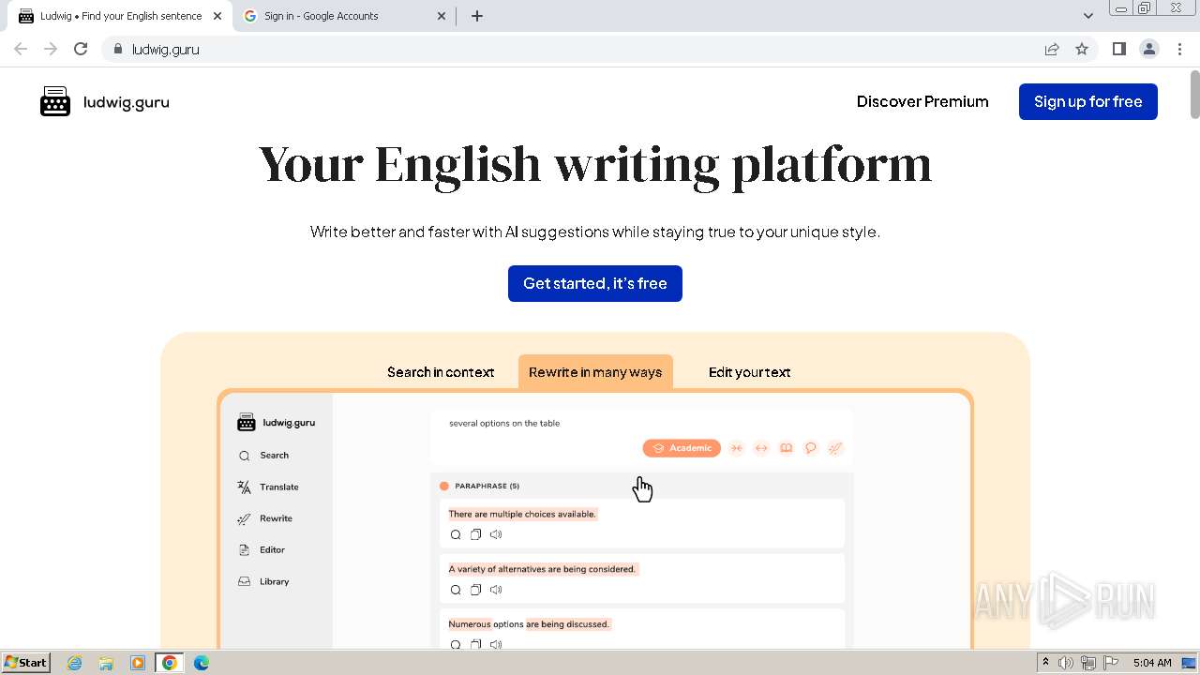Viewport: 1200px width, 675px height.
Task: Click search icon under 'There are multiple choices'
Action: tap(456, 534)
